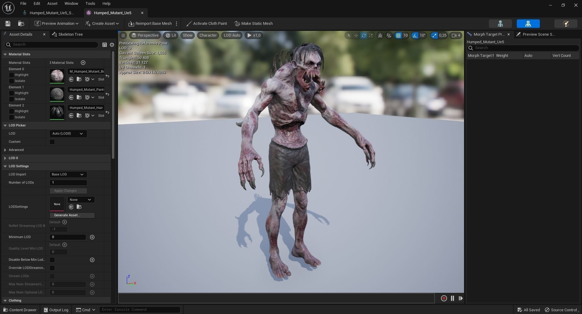Image resolution: width=582 pixels, height=314 pixels.
Task: Select the rotate mode tool in viewport
Action: pos(363,35)
